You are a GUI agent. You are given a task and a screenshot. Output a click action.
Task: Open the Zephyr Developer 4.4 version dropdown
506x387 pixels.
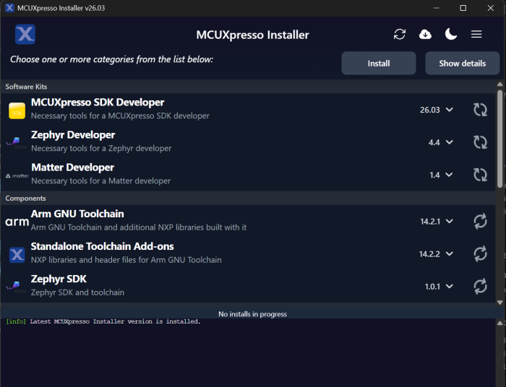440,142
